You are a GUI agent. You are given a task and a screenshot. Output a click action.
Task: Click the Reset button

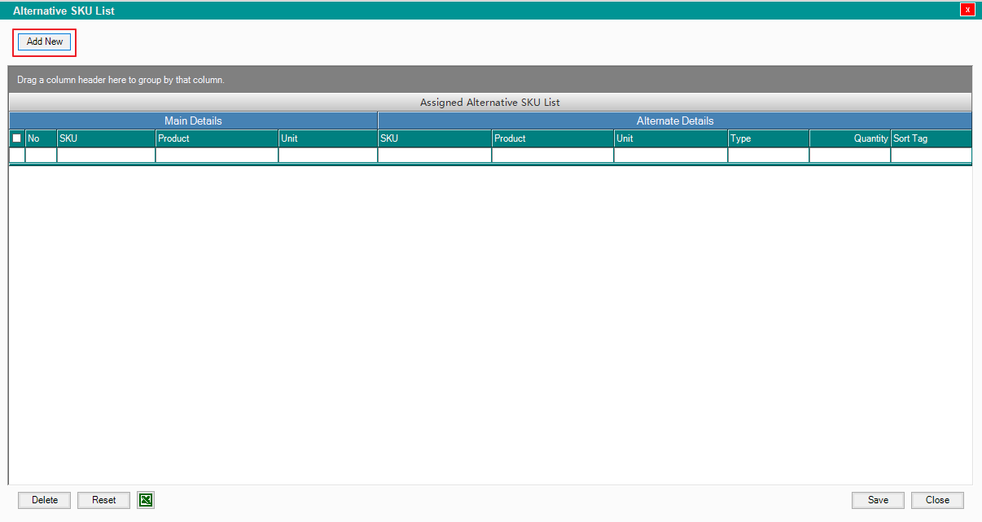[x=103, y=500]
